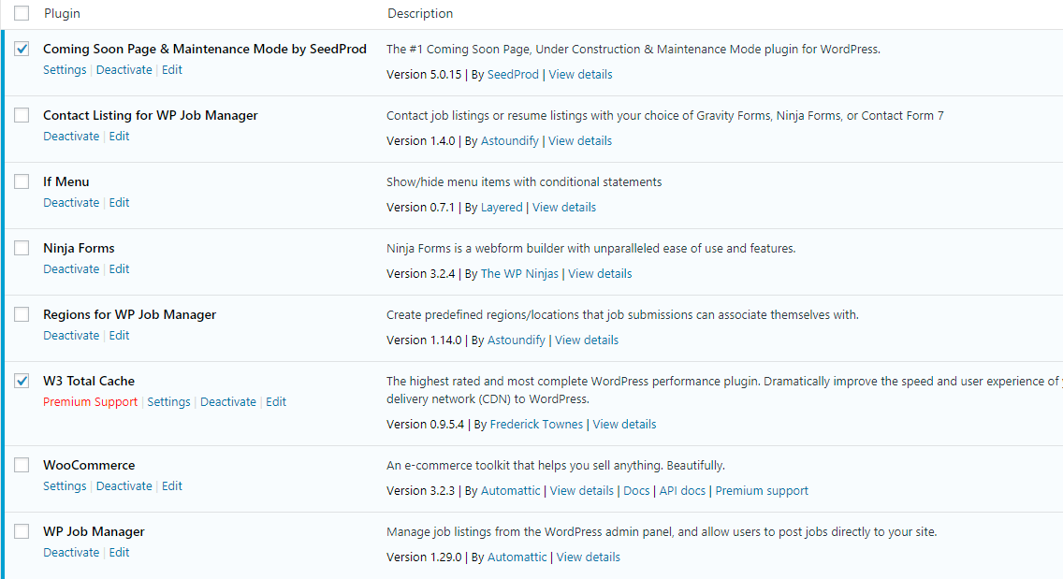Open Settings for Coming Soon Page plugin
This screenshot has width=1063, height=579.
[x=65, y=70]
